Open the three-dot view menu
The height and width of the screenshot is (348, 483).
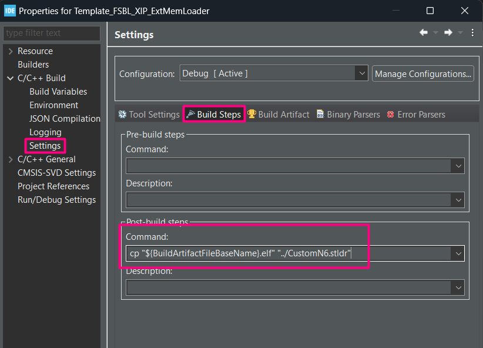click(x=472, y=33)
